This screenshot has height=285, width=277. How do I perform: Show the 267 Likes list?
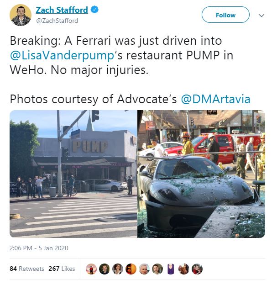click(62, 269)
